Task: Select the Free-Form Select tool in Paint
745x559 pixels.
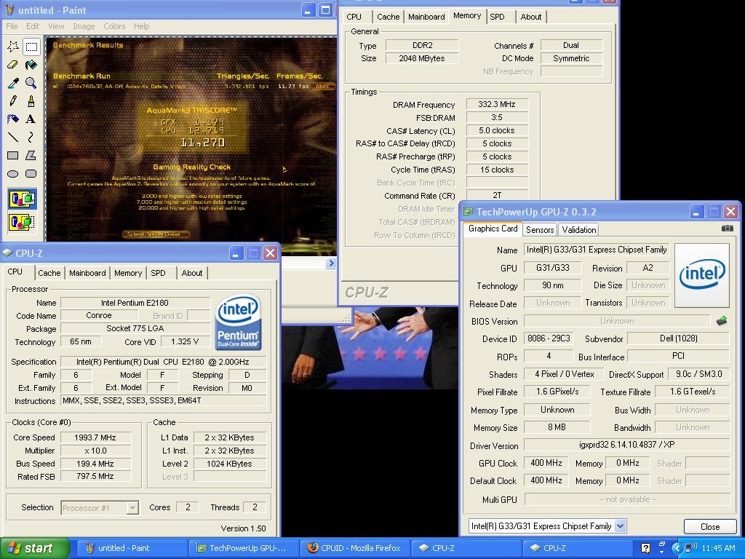Action: pyautogui.click(x=13, y=47)
